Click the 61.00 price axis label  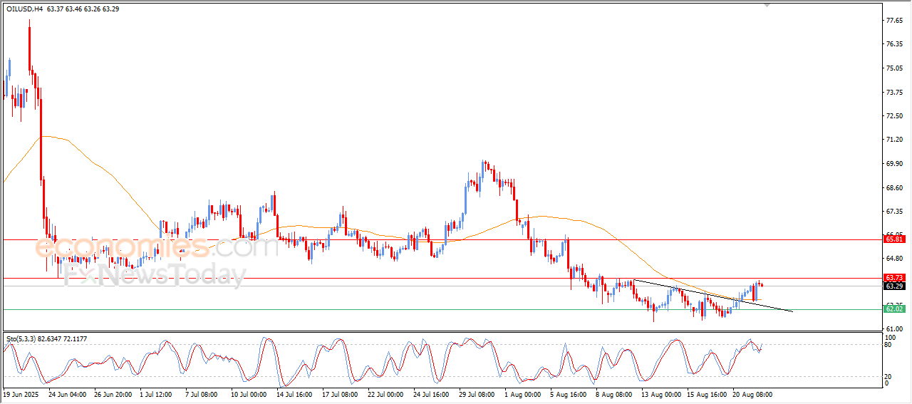(x=895, y=328)
